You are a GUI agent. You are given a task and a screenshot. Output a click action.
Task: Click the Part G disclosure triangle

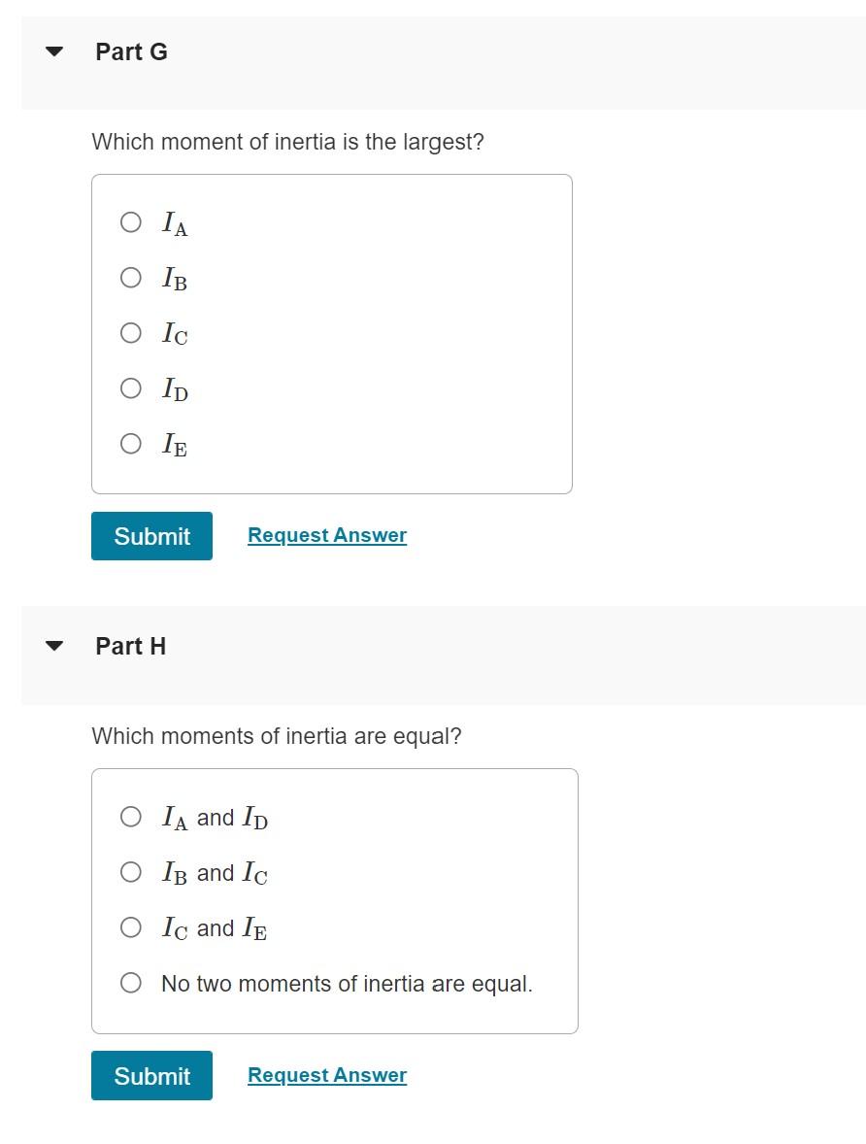click(x=55, y=51)
